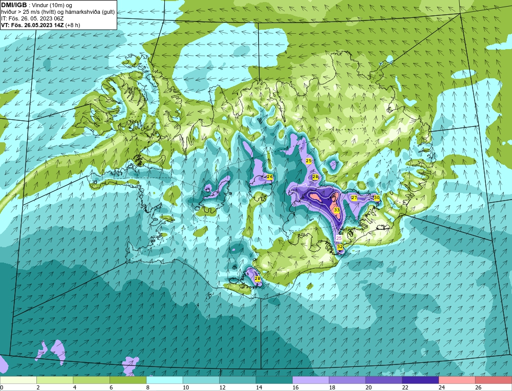Click the yellow 26 gust label on map
512x391 pixels.
tap(270, 177)
